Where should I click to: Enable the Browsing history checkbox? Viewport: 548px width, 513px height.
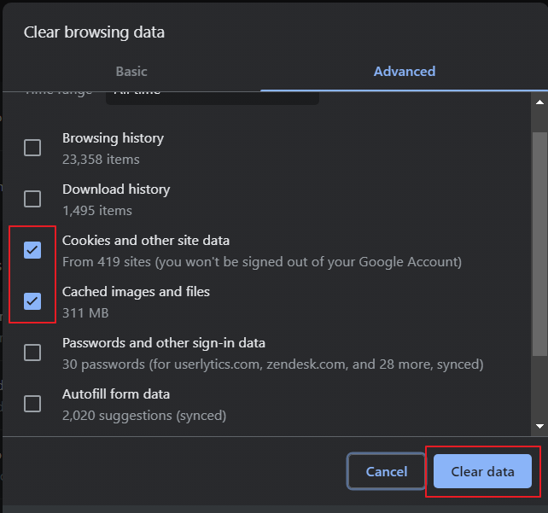tap(32, 148)
